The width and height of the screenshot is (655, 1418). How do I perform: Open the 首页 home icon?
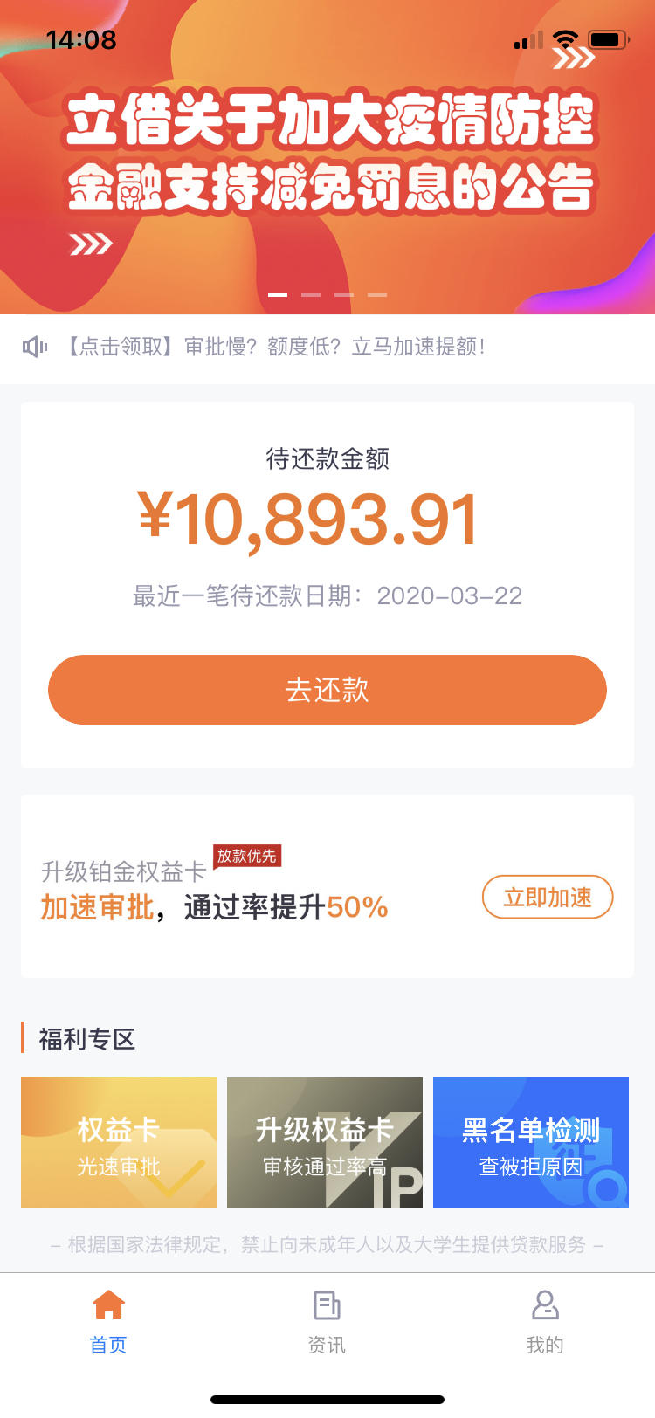pyautogui.click(x=108, y=1304)
